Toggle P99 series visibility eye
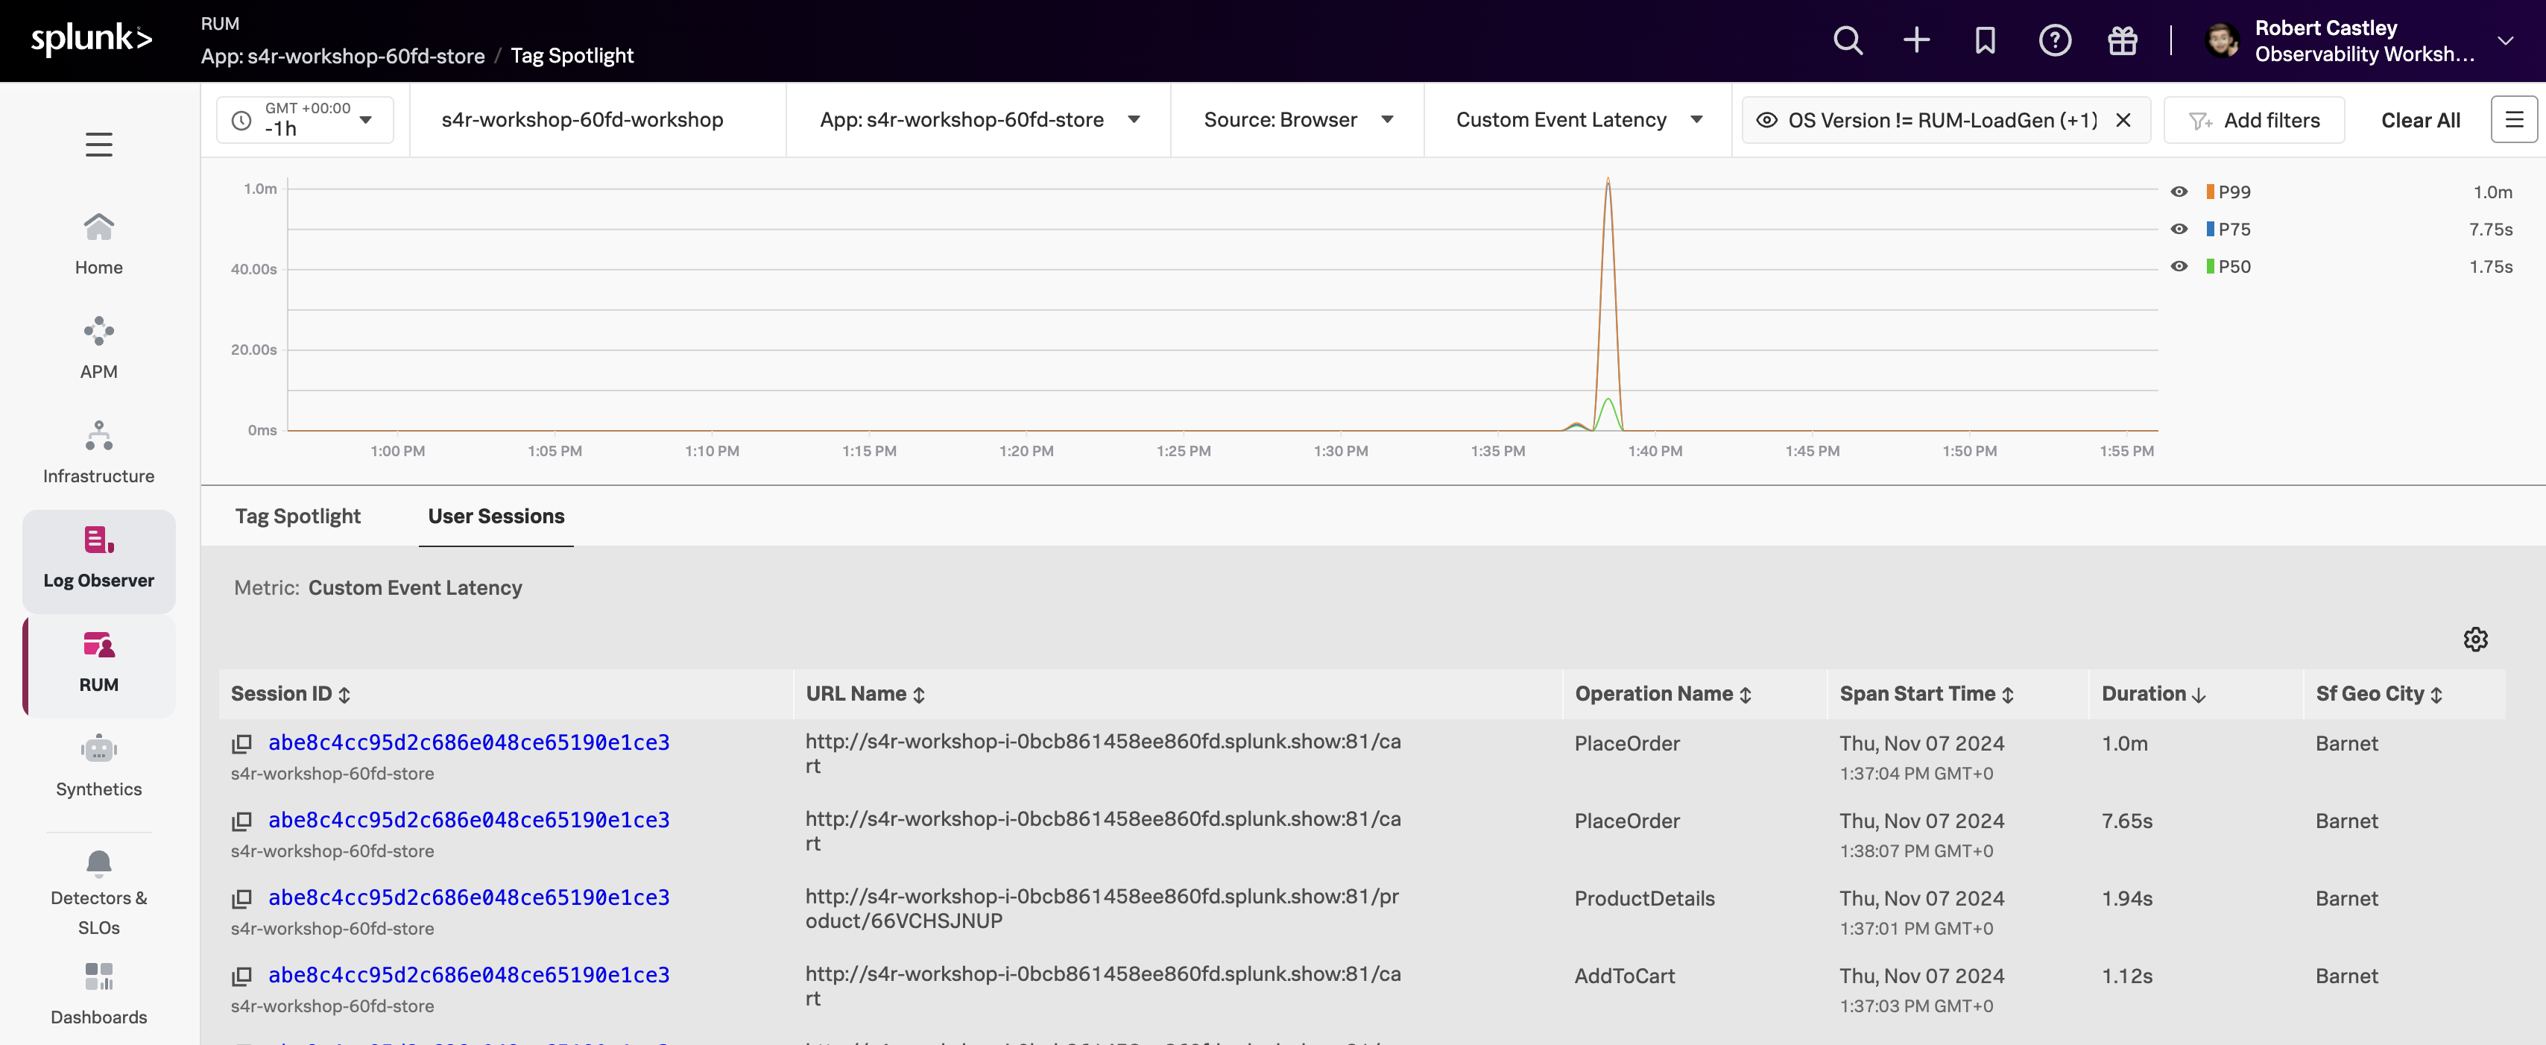This screenshot has width=2546, height=1045. click(x=2179, y=192)
